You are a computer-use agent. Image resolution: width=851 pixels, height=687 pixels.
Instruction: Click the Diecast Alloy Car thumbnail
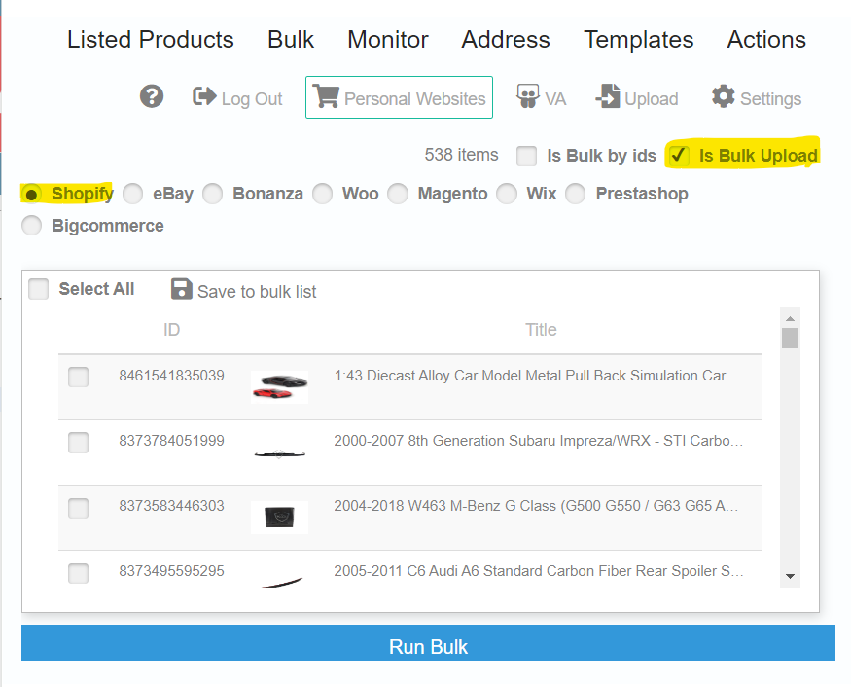coord(279,386)
